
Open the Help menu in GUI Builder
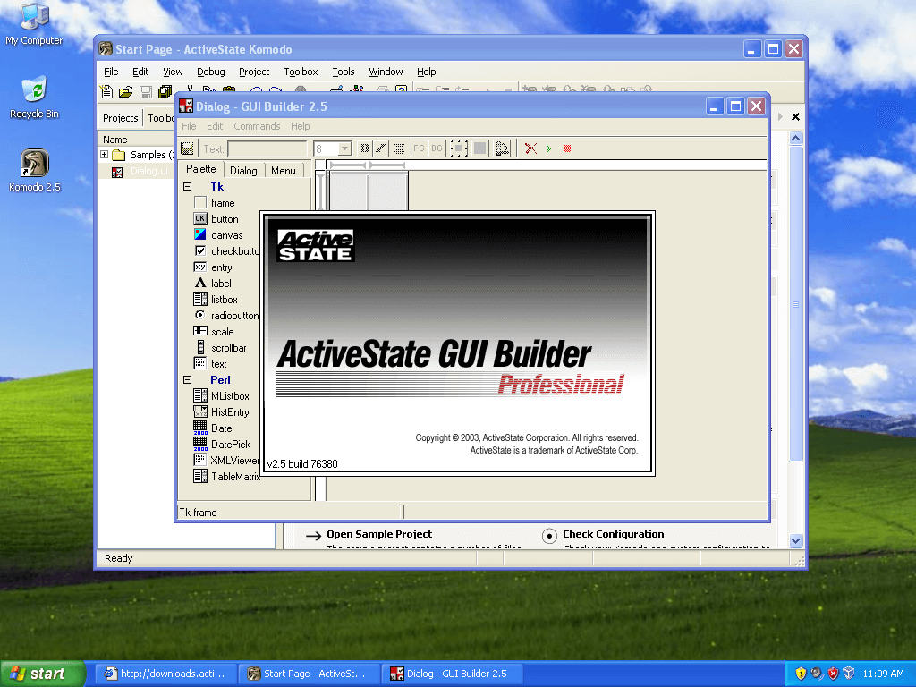point(301,126)
